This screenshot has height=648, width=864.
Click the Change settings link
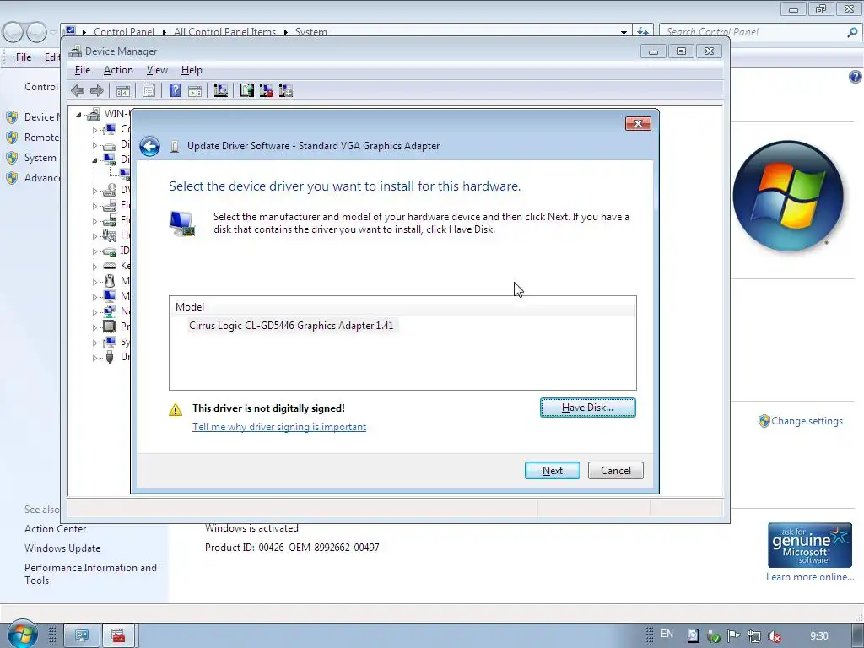(807, 421)
